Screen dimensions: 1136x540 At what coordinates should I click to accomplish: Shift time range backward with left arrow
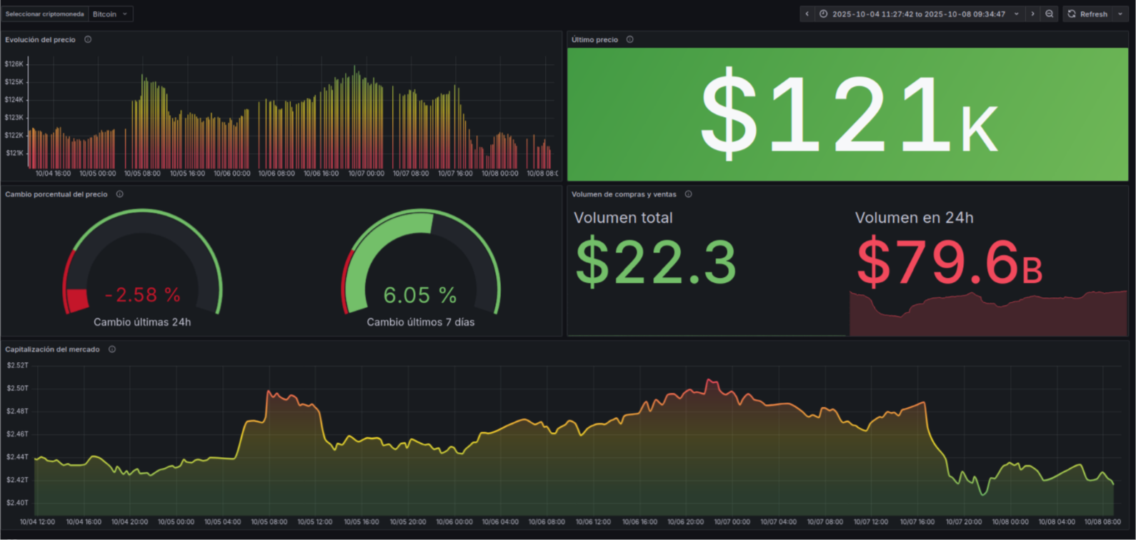(807, 14)
